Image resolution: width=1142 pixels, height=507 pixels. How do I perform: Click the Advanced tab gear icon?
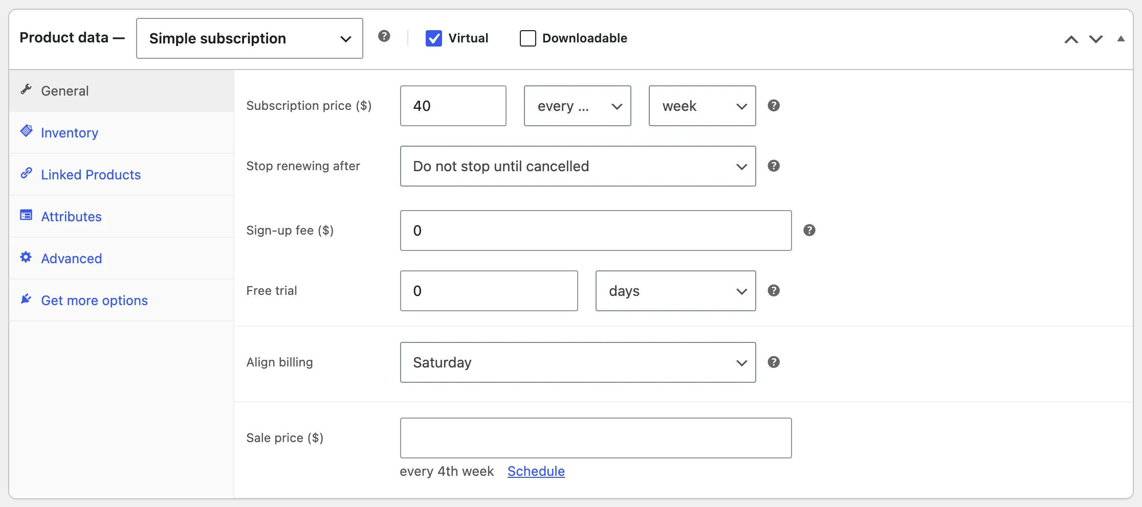pos(26,257)
